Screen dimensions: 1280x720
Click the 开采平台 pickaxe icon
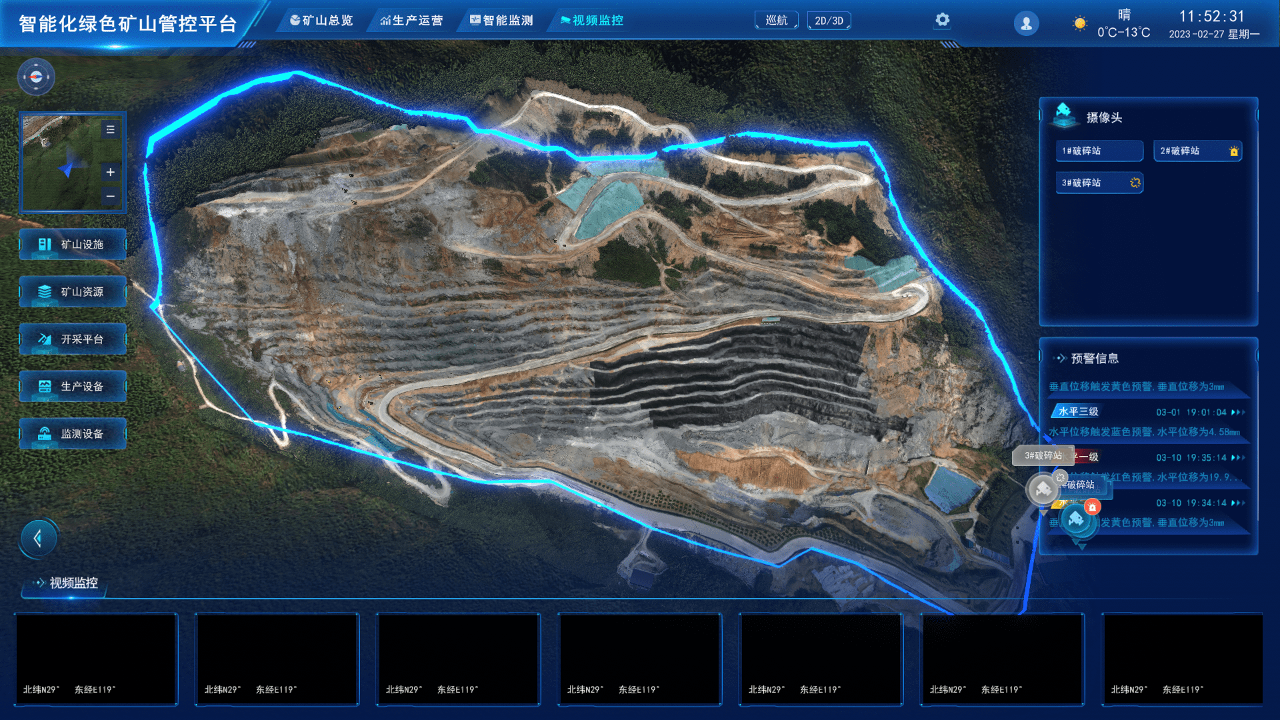point(44,339)
